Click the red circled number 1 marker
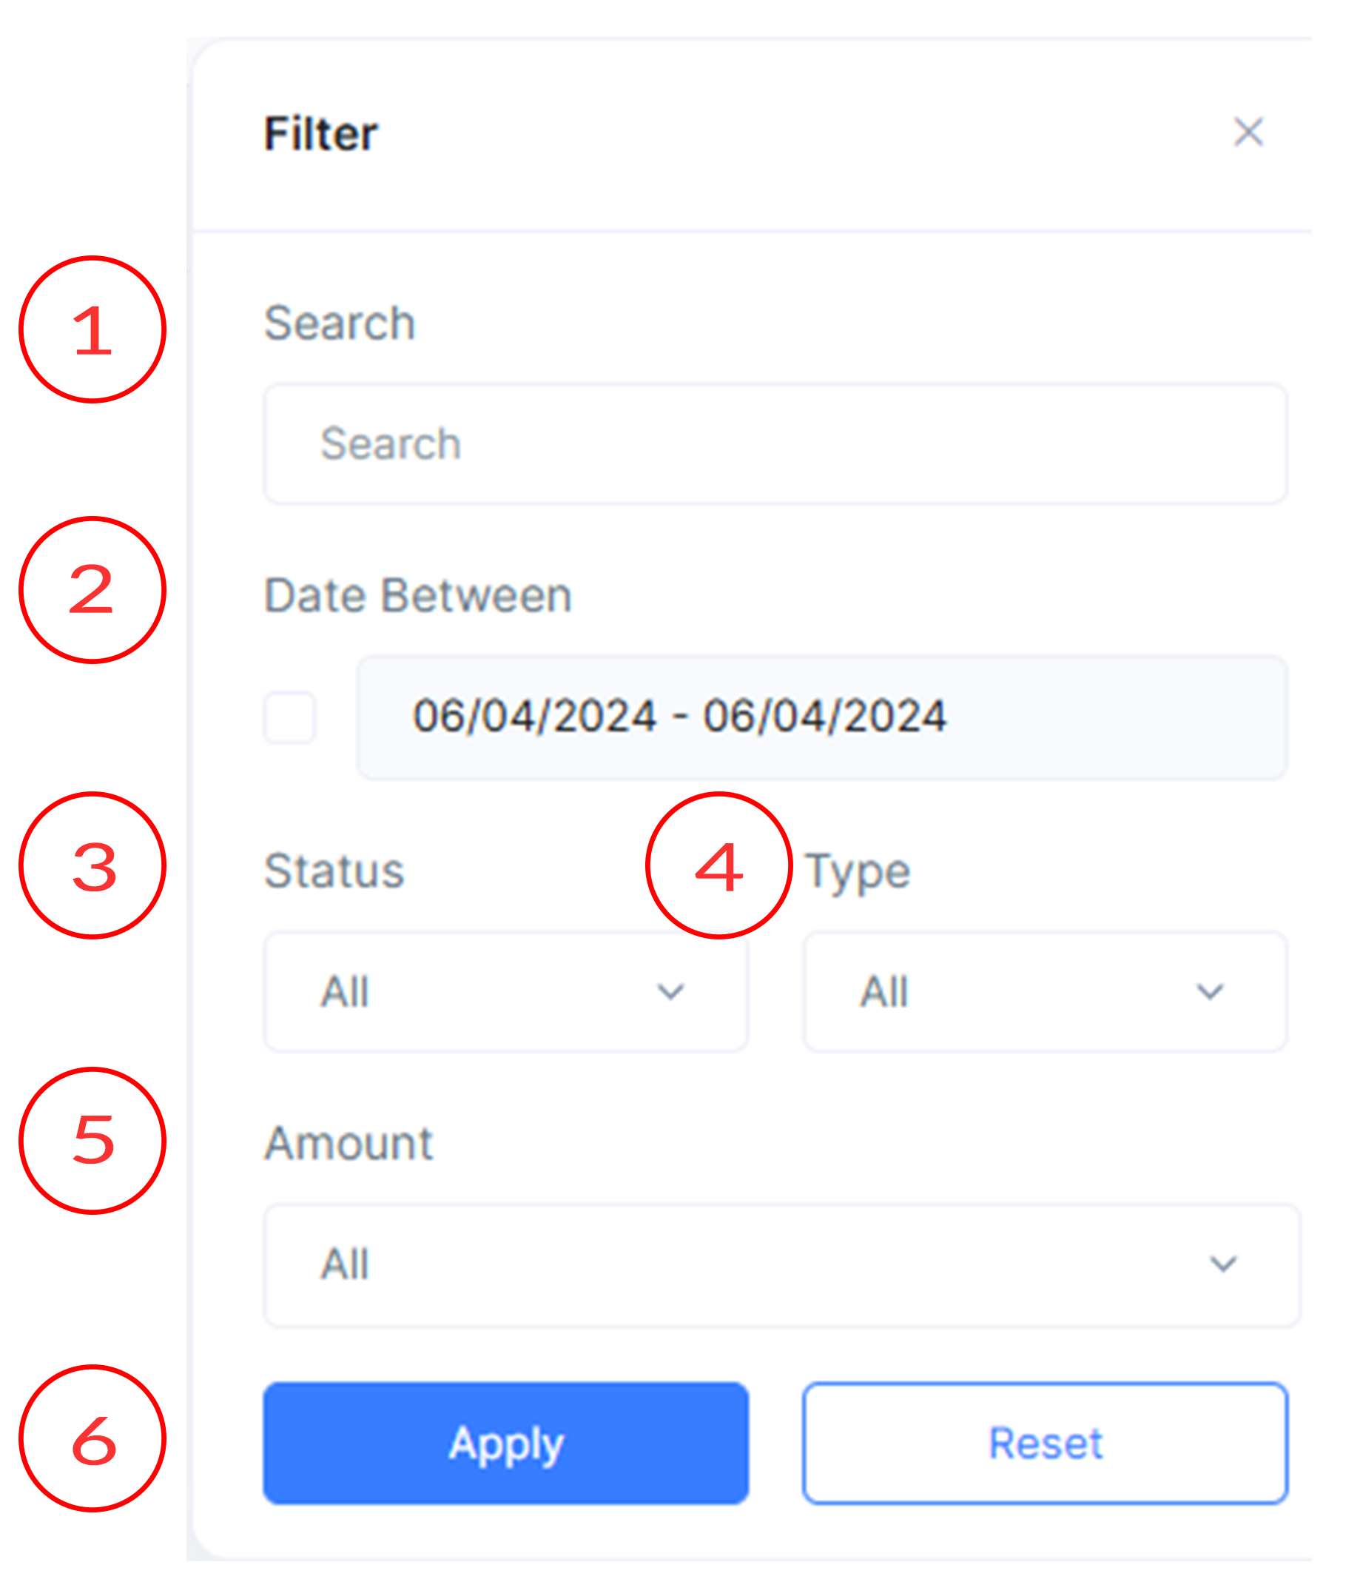Screen dimensions: 1360x1582 [92, 329]
